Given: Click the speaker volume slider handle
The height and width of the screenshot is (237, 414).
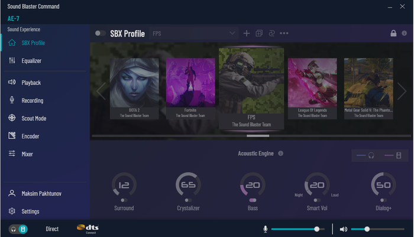Looking at the screenshot, I should coord(367,229).
